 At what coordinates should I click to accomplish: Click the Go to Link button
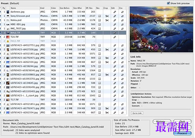(x=137, y=113)
